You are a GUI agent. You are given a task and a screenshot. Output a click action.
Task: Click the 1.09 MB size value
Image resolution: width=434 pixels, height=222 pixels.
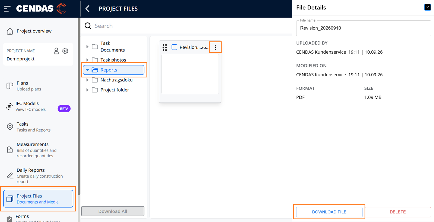(373, 97)
